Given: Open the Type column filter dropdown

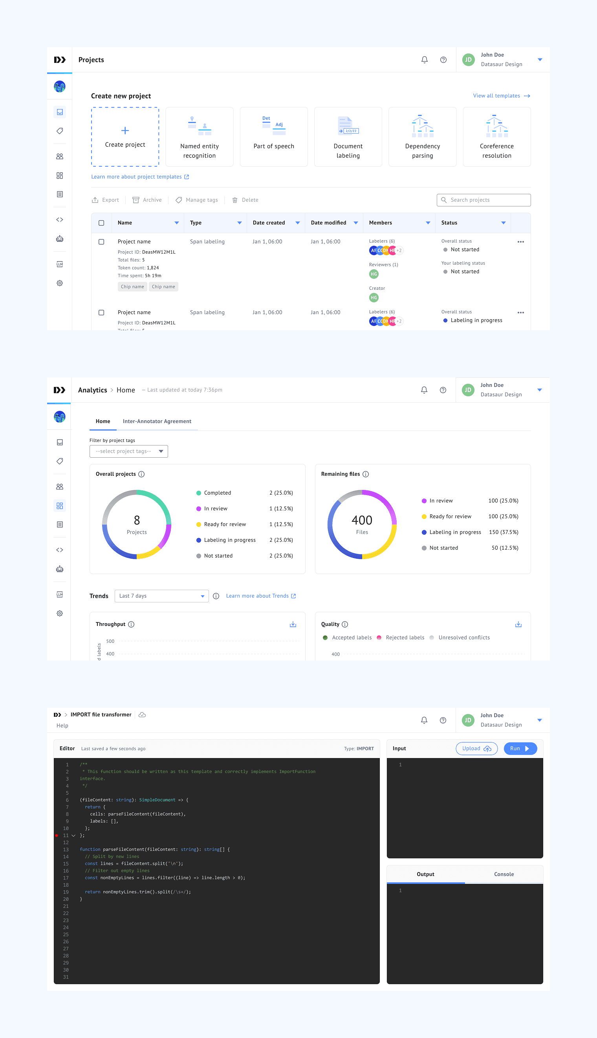Looking at the screenshot, I should pos(240,223).
